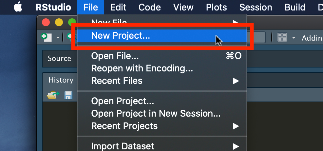Open the Edit menu
The height and width of the screenshot is (151, 323).
tap(118, 8)
